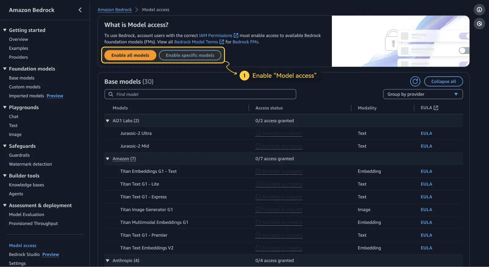The width and height of the screenshot is (489, 267).
Task: Open the Text playground in sidebar
Action: 13,126
